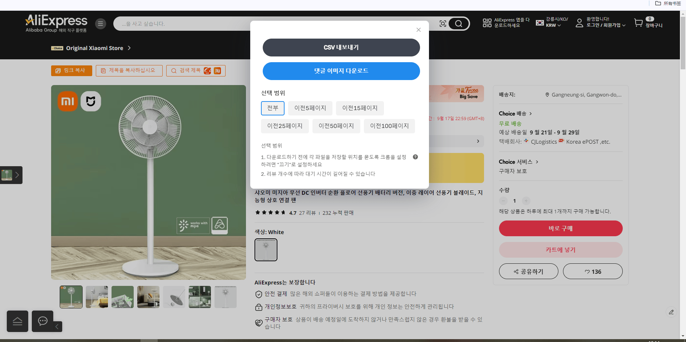This screenshot has height=342, width=686.
Task: Click the 댓글 이미지 다운로드 button
Action: 341,71
